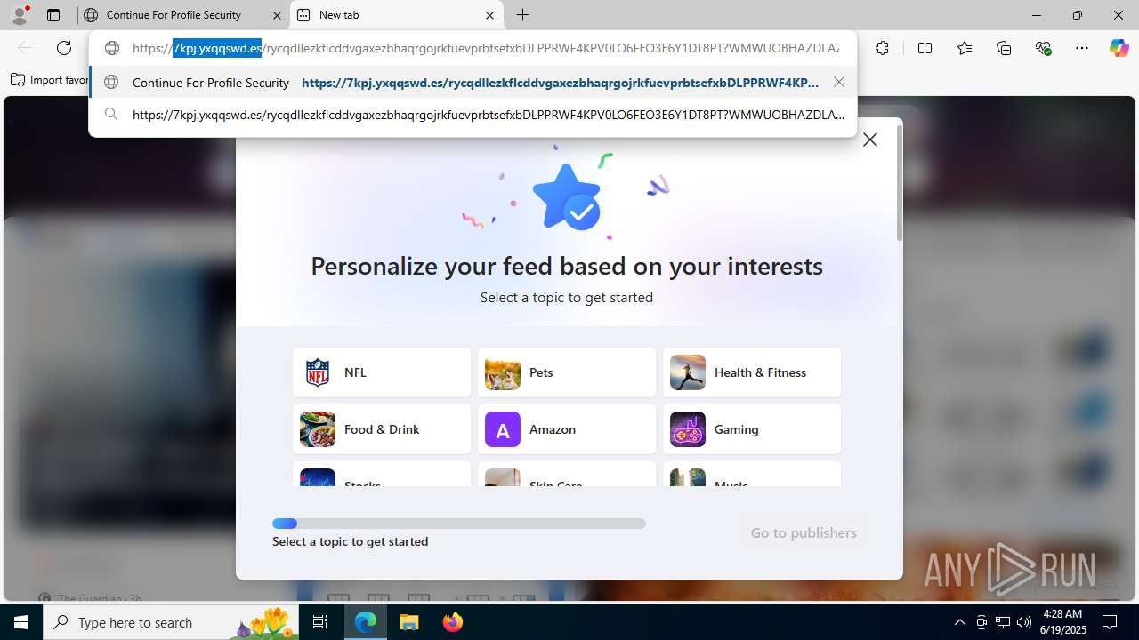Close the New tab tab

click(489, 15)
